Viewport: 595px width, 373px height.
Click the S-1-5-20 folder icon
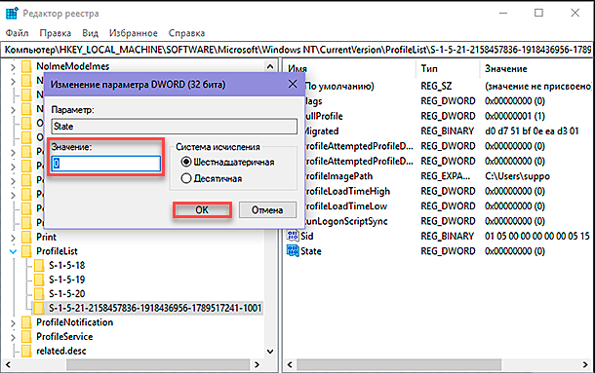coord(39,294)
